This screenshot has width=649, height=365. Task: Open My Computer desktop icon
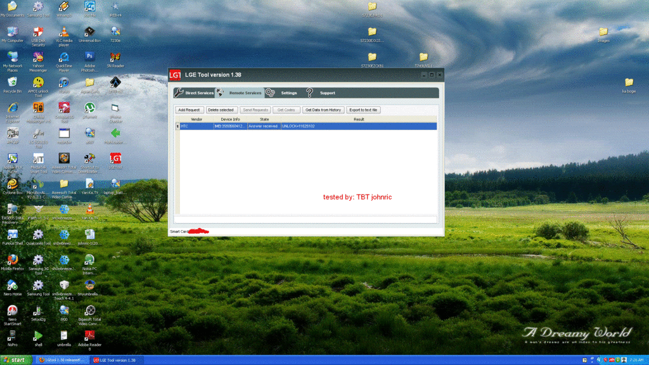point(13,35)
